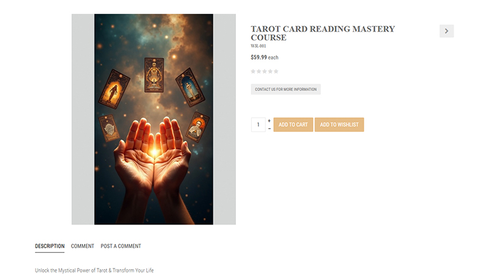Add course to wishlist
The height and width of the screenshot is (274, 489).
coord(339,124)
